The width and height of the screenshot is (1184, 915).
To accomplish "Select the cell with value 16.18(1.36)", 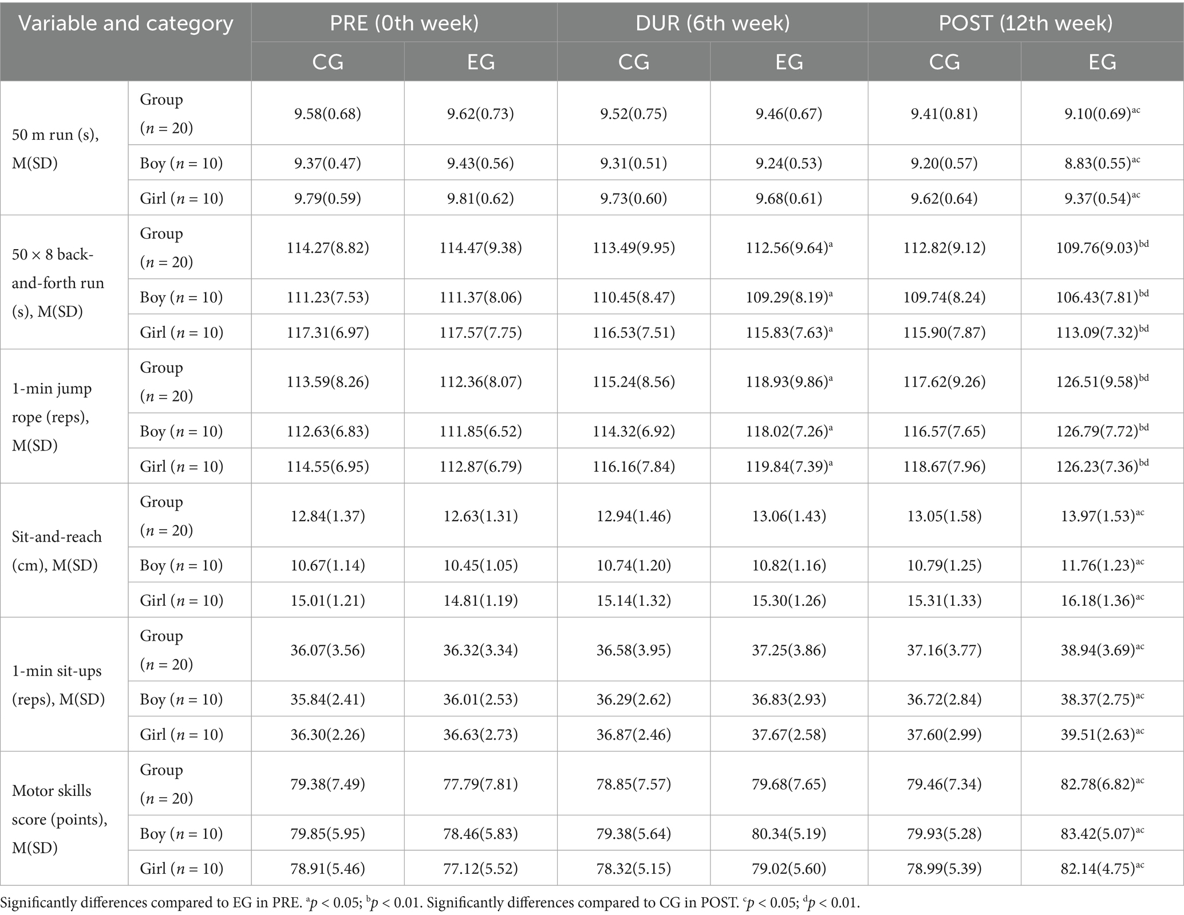I will (1102, 600).
